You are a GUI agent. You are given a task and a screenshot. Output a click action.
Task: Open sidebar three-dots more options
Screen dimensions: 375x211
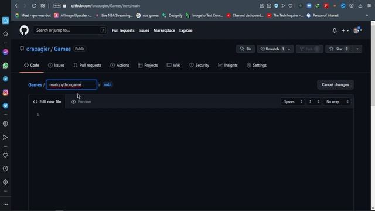[x=5, y=205]
